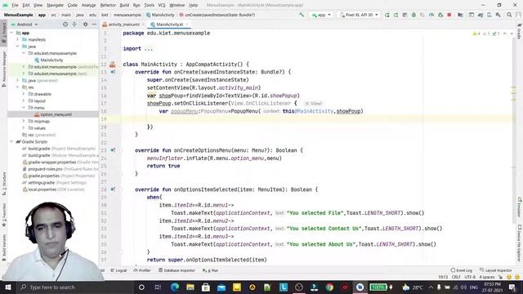Select option_menu.xml in project tree
The height and width of the screenshot is (294, 523).
click(53, 114)
